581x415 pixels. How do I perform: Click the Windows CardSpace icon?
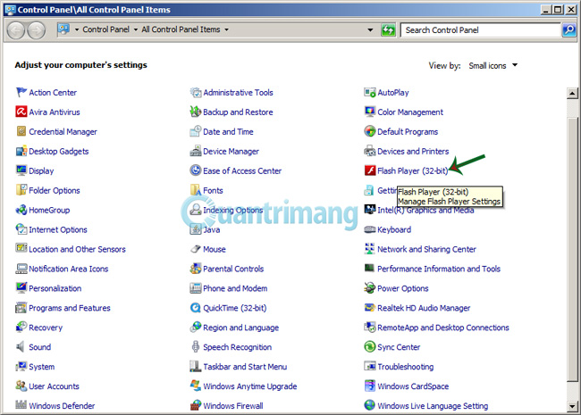[370, 386]
